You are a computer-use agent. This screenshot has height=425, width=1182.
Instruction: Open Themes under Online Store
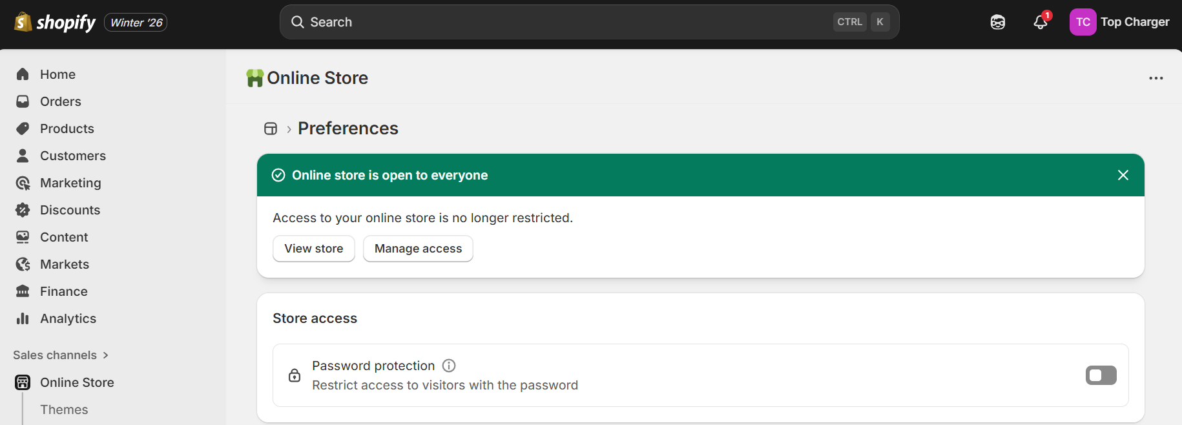coord(64,409)
